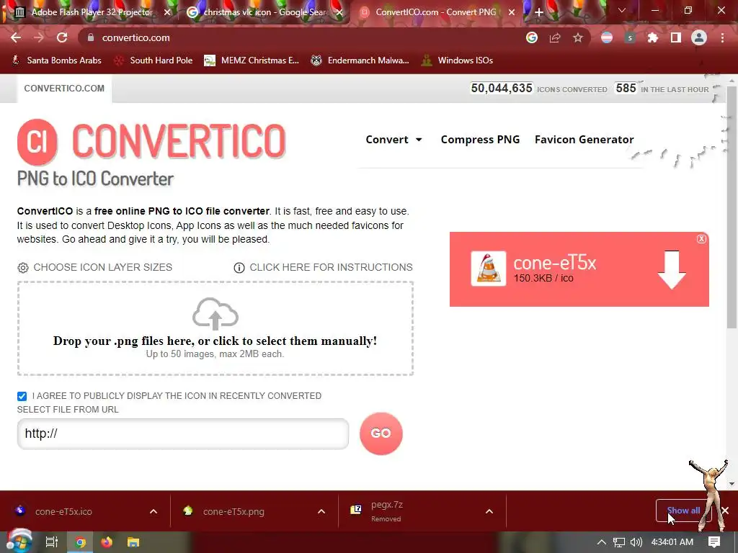Open Task View on the taskbar
The height and width of the screenshot is (553, 738).
[x=51, y=542]
